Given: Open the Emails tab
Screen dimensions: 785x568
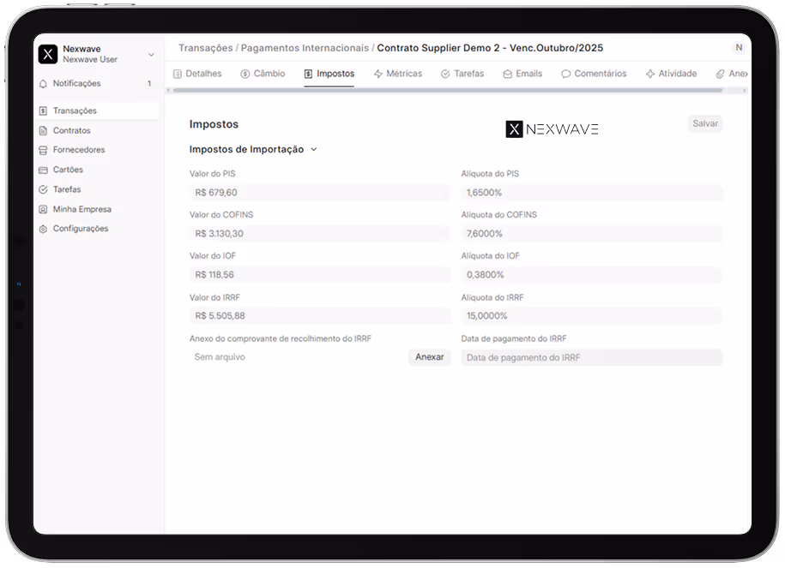Looking at the screenshot, I should tap(522, 74).
